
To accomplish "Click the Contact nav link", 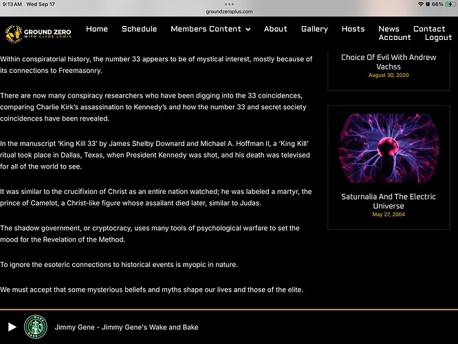I will coord(429,29).
